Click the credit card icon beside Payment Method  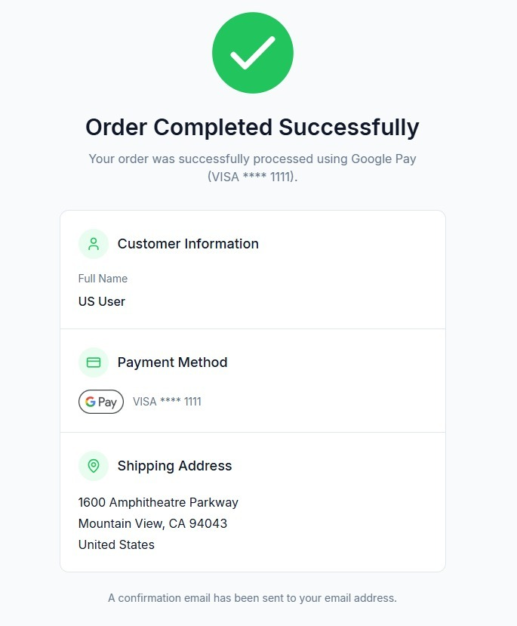click(x=94, y=362)
